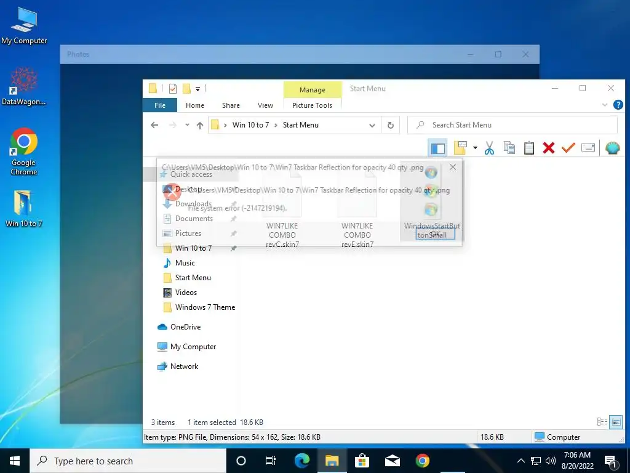Open the View ribbon tab
The height and width of the screenshot is (473, 630).
[265, 105]
